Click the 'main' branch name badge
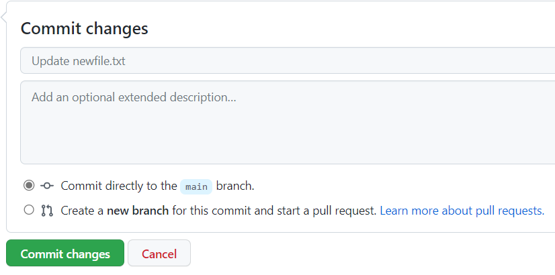 (196, 186)
